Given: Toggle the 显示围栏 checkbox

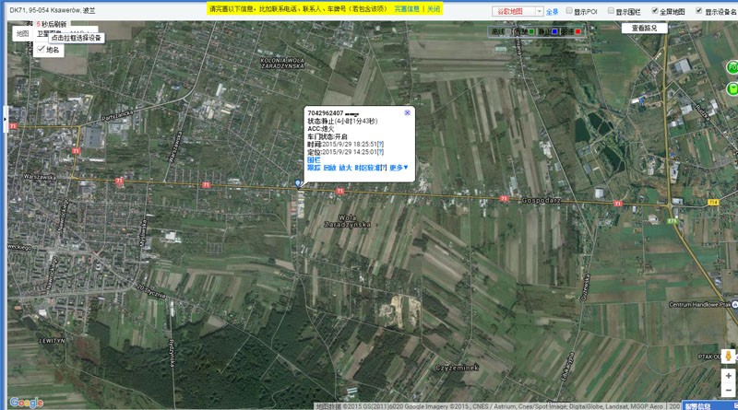Looking at the screenshot, I should point(610,12).
